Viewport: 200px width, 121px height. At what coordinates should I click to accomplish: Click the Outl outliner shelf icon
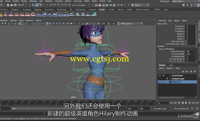tap(61, 14)
